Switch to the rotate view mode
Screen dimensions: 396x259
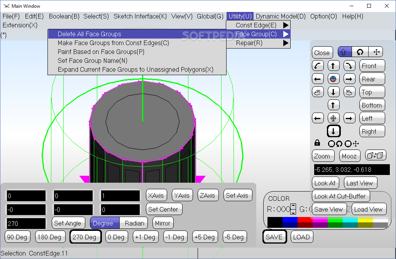360,52
